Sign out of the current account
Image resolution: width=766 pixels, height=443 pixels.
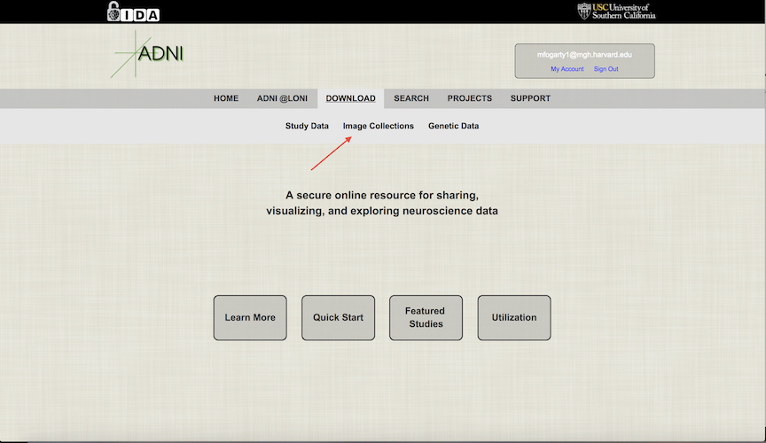[606, 69]
